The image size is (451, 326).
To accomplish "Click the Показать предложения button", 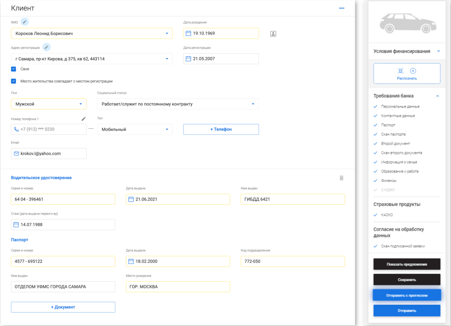I will [407, 264].
